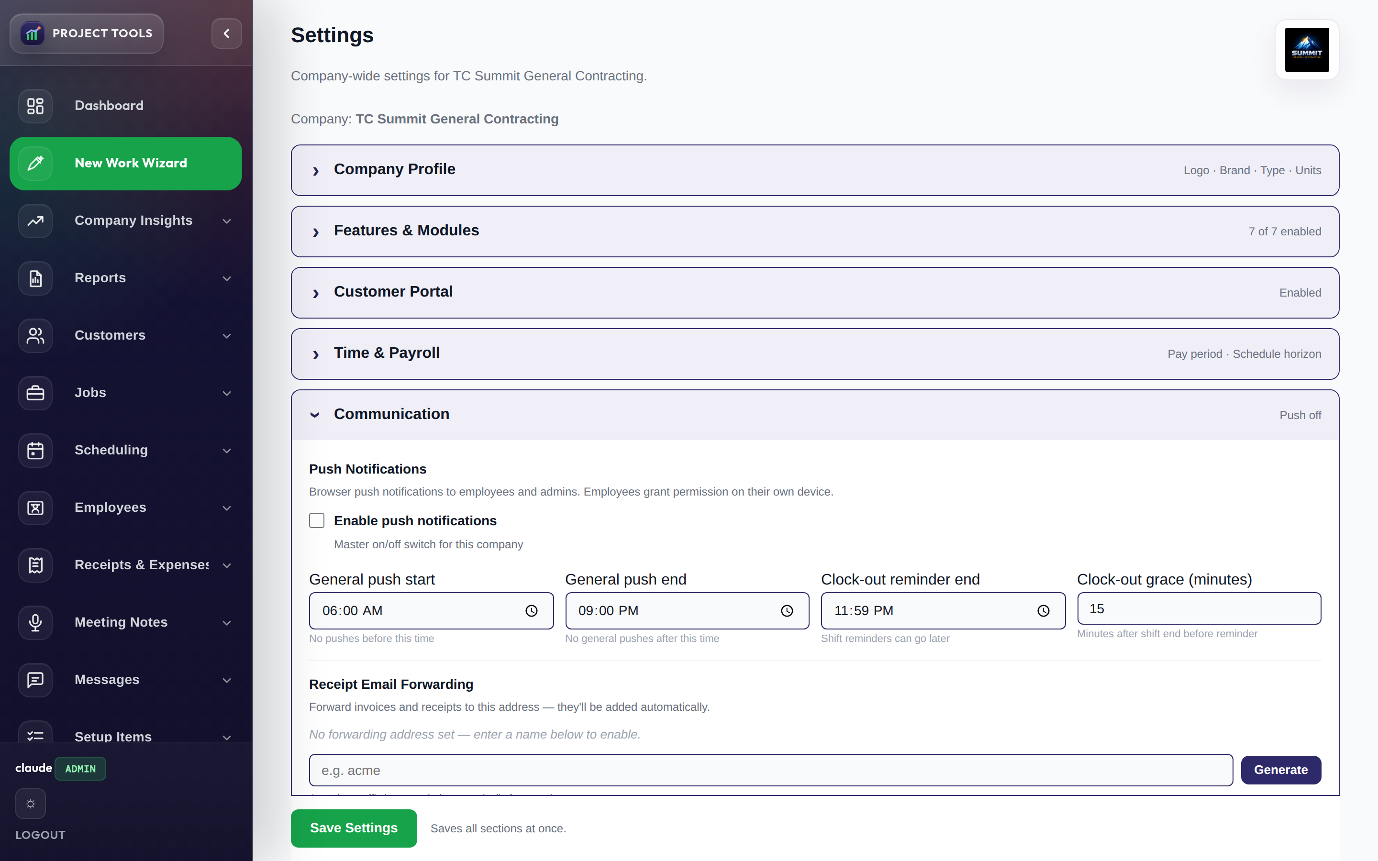Expand the Time & Payroll section
This screenshot has height=861, width=1378.
[x=815, y=353]
